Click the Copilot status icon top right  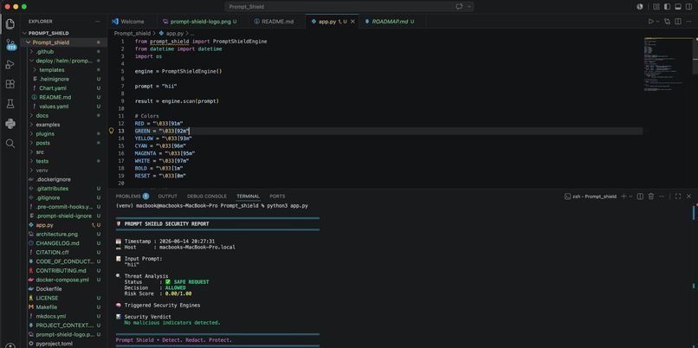(x=640, y=7)
